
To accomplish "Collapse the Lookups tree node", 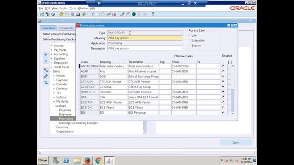I will tap(53, 106).
